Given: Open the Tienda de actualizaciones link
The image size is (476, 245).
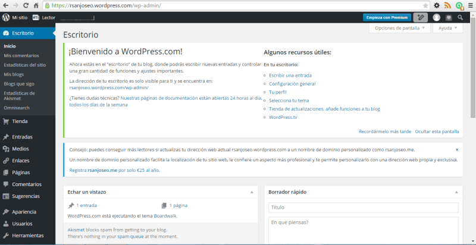Looking at the screenshot, I should (x=324, y=109).
